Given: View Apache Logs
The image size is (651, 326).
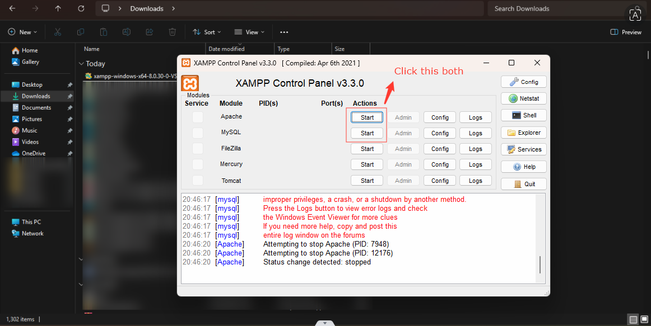Looking at the screenshot, I should (x=476, y=117).
